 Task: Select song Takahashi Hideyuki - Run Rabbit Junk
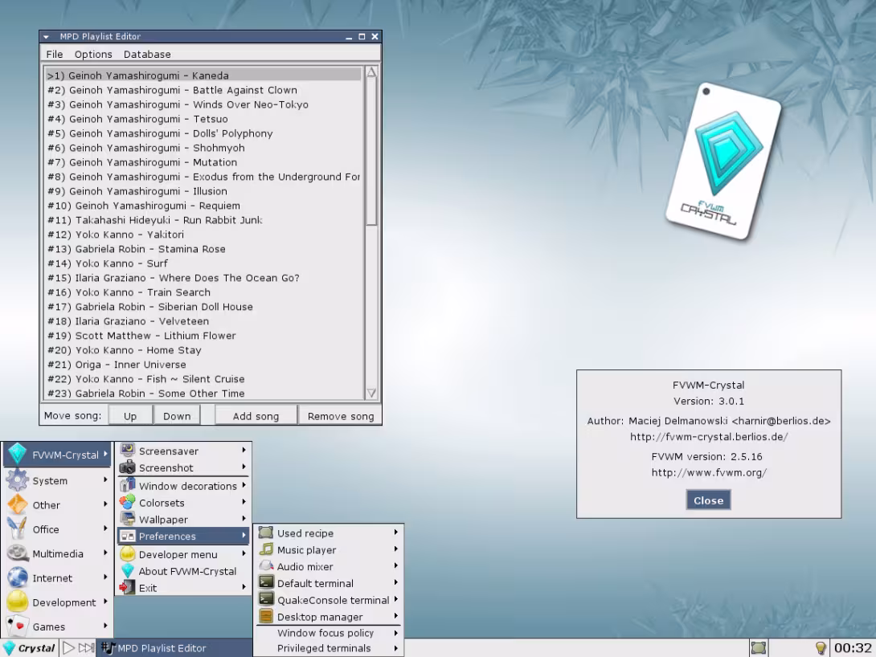coord(204,220)
